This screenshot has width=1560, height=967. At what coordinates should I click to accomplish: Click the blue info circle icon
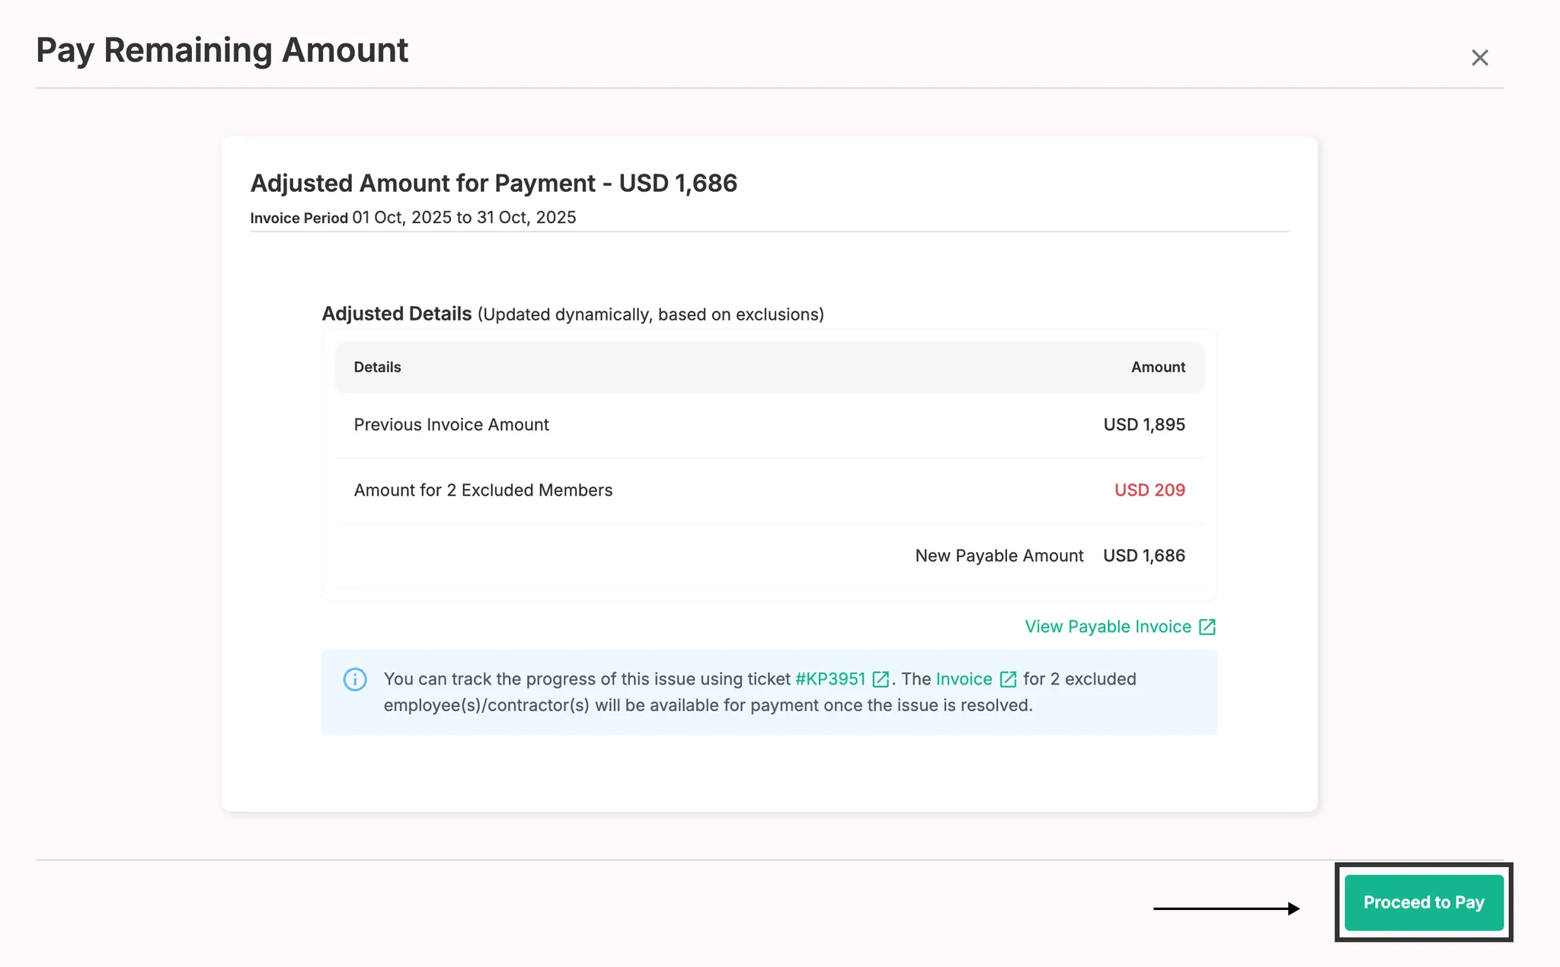coord(355,679)
